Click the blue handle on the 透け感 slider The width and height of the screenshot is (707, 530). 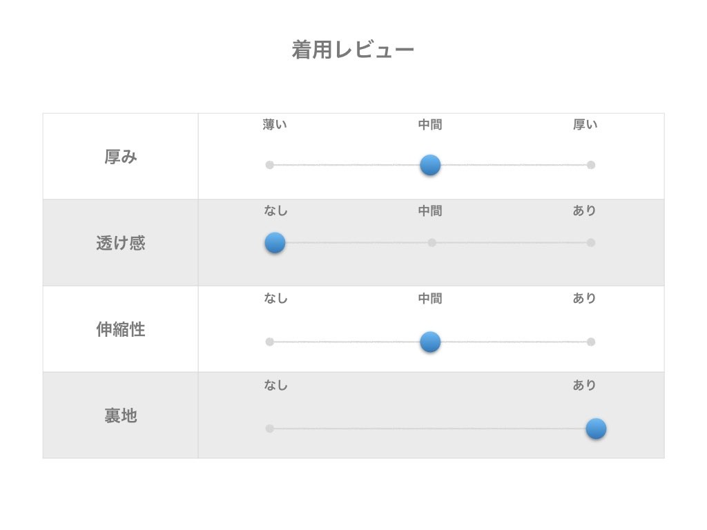[275, 243]
